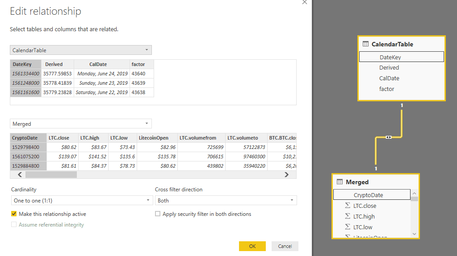Check Apply security filter in both directions
The height and width of the screenshot is (256, 457).
coord(158,214)
